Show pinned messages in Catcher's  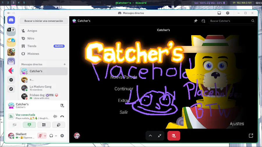click(x=196, y=21)
